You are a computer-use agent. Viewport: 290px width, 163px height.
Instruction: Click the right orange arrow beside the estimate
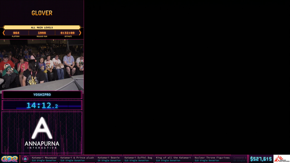click(x=80, y=33)
